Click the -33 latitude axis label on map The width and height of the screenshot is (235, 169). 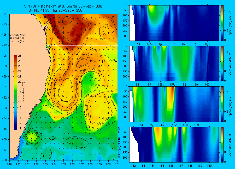click(x=4, y=108)
